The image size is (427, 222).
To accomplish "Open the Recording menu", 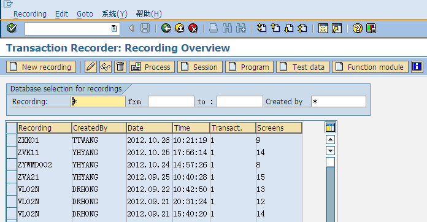I will pyautogui.click(x=30, y=14).
